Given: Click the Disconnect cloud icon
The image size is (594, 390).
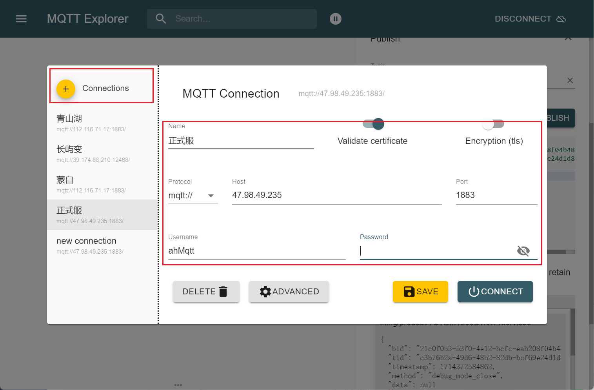Looking at the screenshot, I should point(561,19).
